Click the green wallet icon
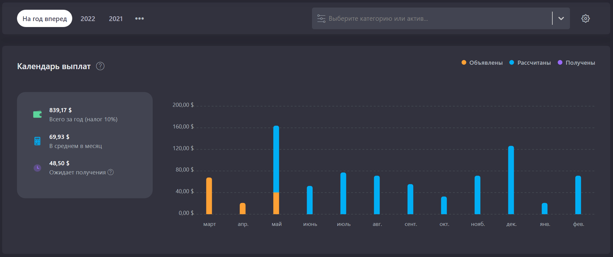613x257 pixels. tap(37, 114)
